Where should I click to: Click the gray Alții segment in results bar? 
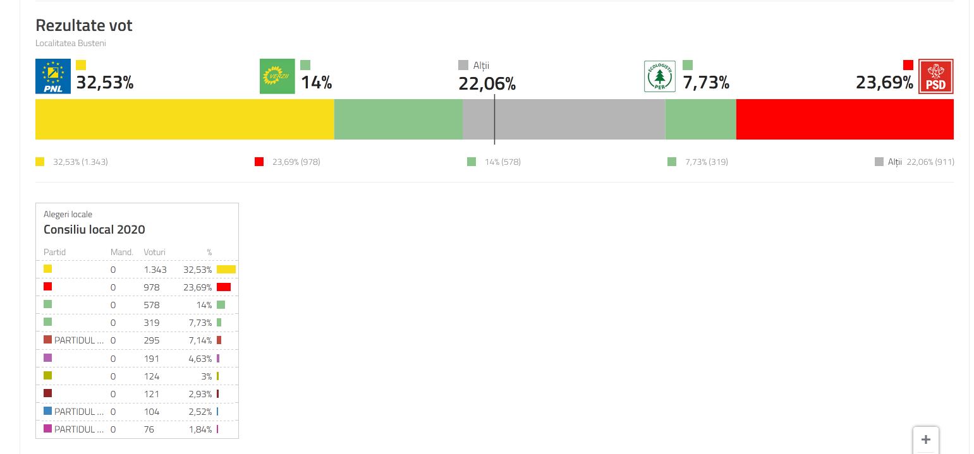(x=563, y=119)
